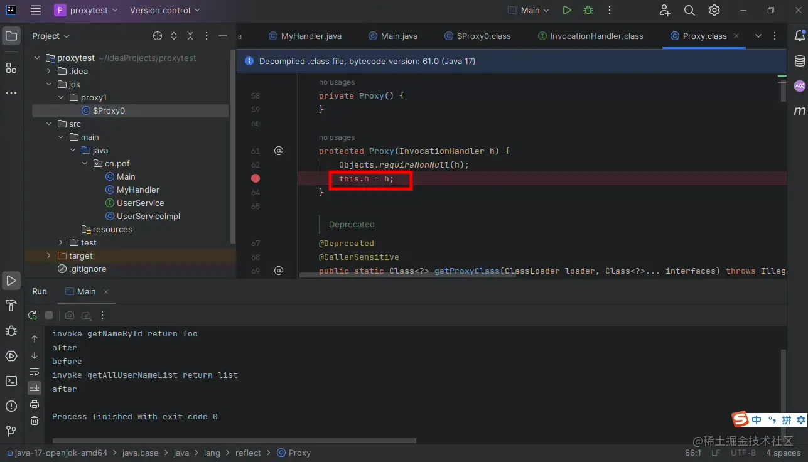Click the LF line separator in status bar
The width and height of the screenshot is (808, 462).
coord(716,453)
